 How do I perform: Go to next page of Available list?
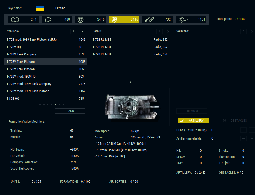[x=82, y=31]
